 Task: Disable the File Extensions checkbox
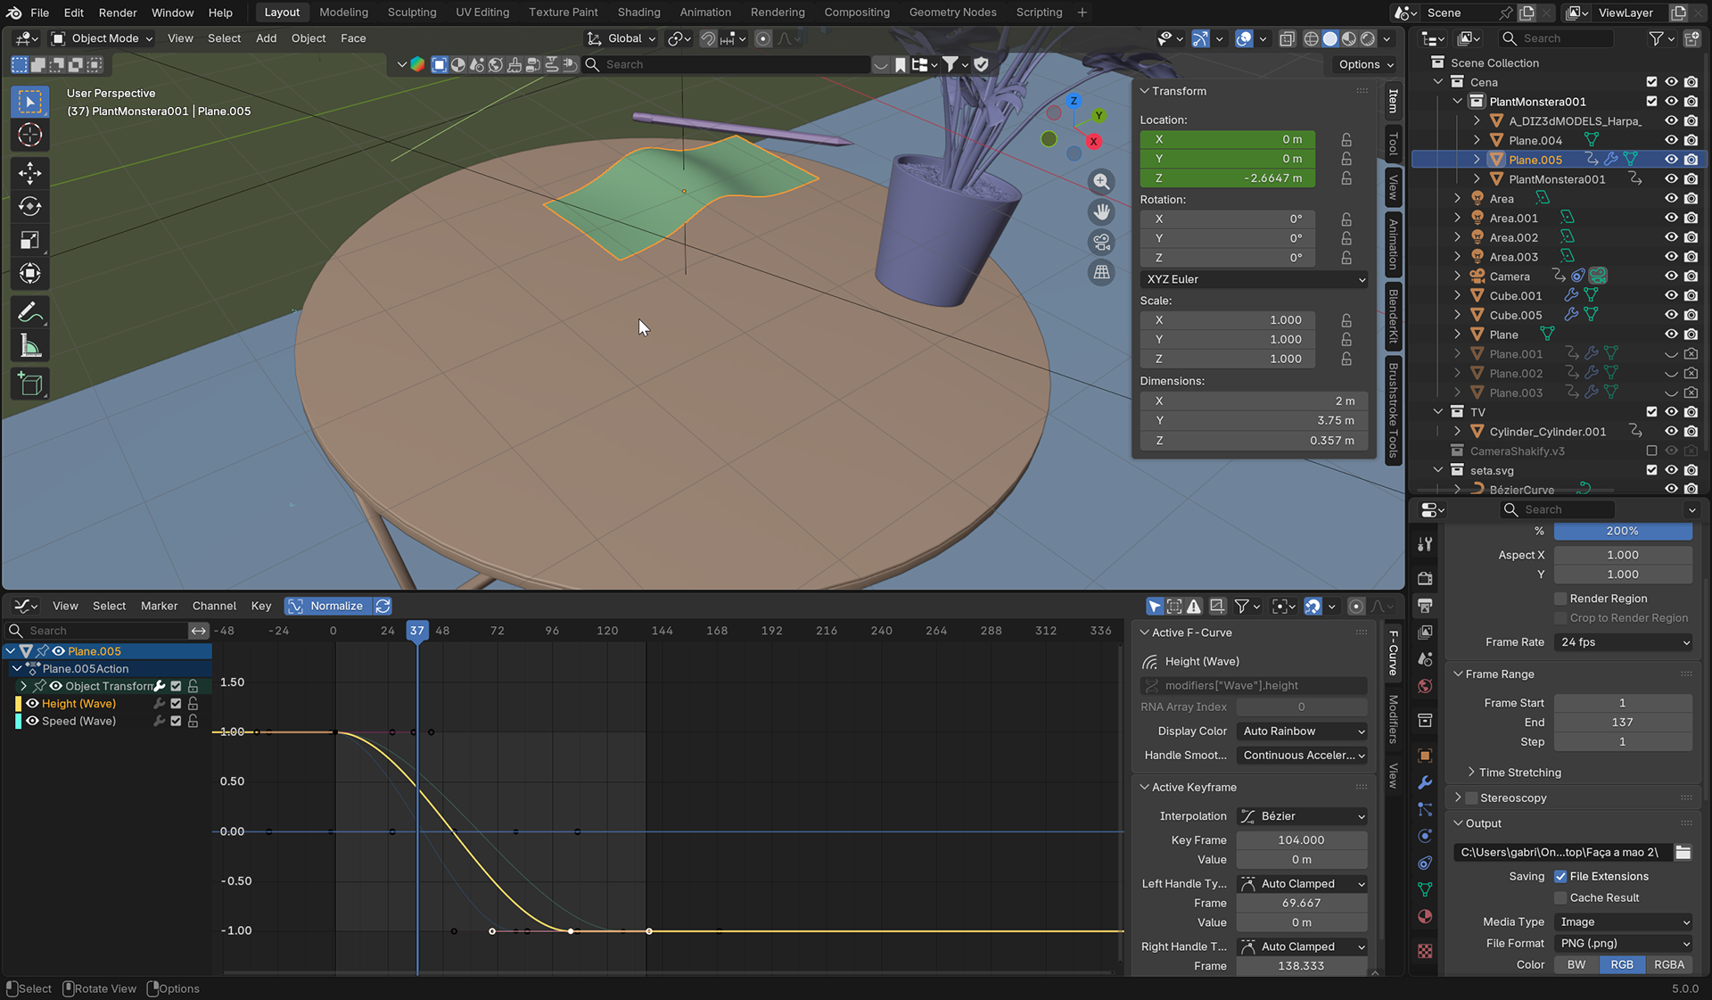pos(1560,876)
